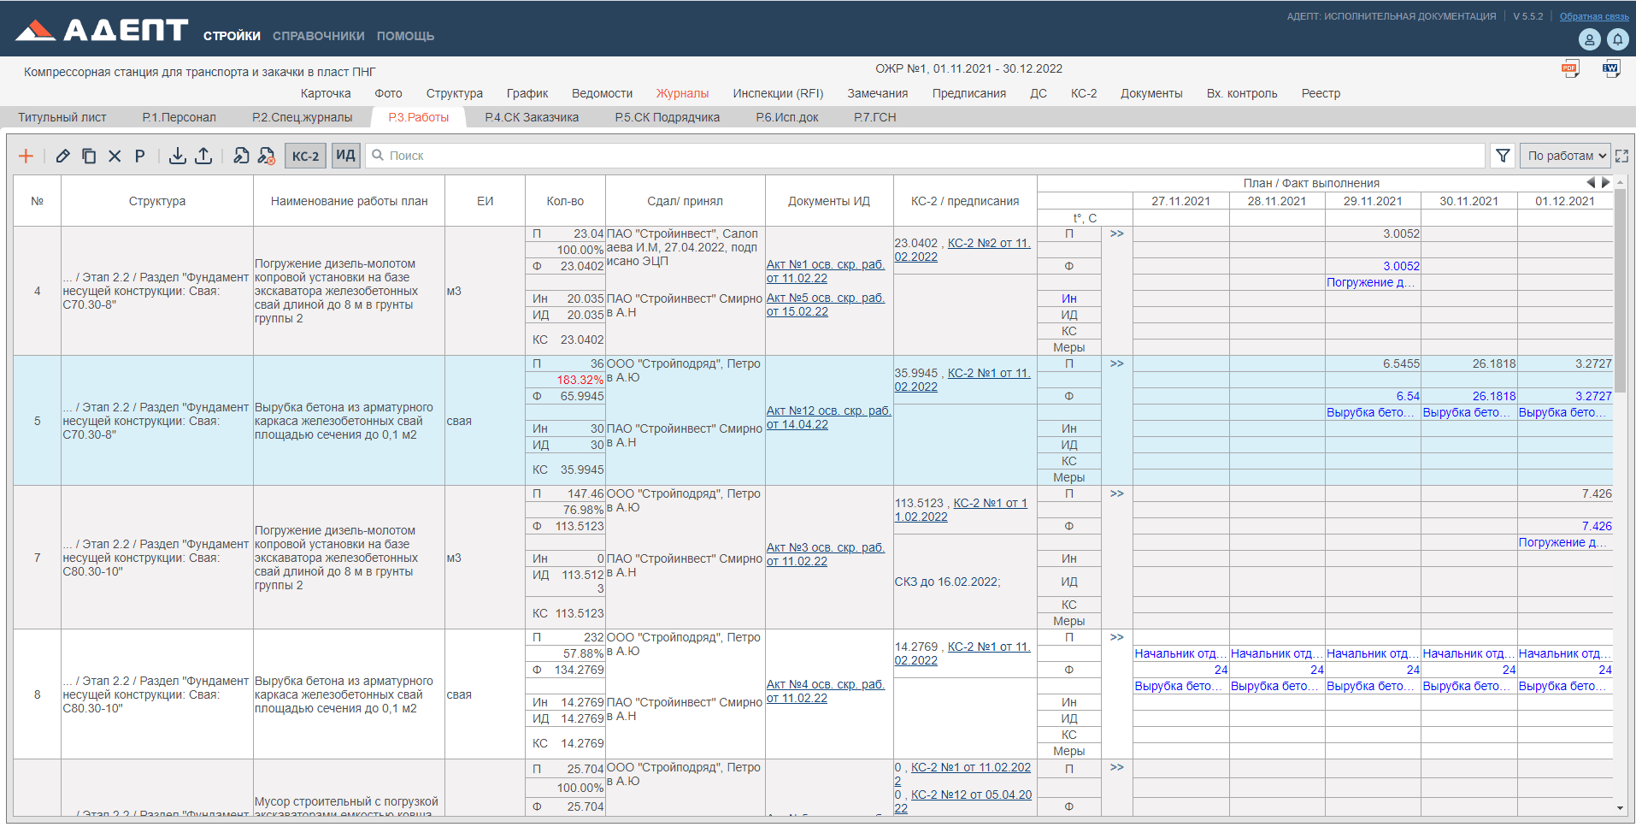1636x827 pixels.
Task: Open the 'Обратная связь' link
Action: click(x=1593, y=16)
